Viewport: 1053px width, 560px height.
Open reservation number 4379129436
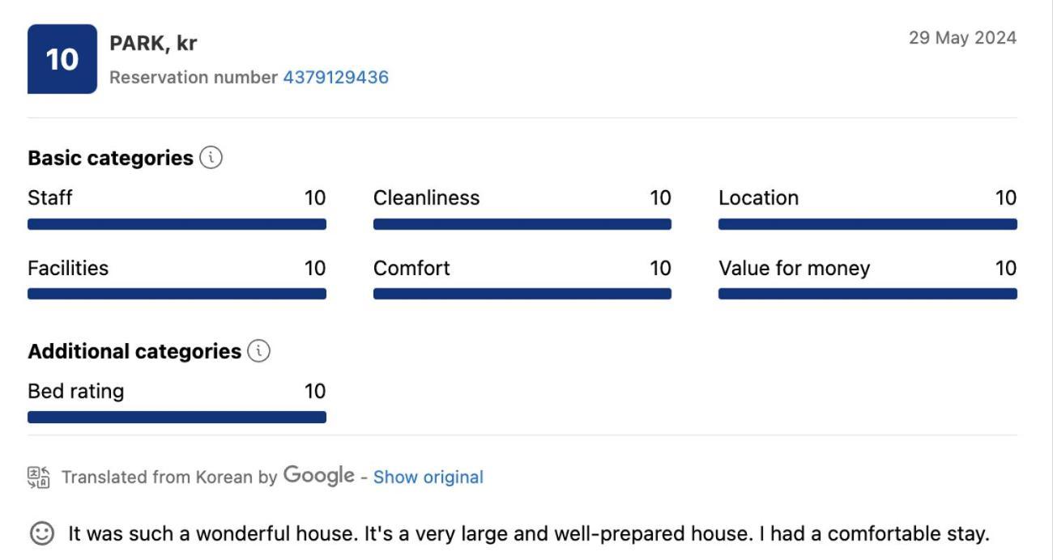click(x=335, y=78)
